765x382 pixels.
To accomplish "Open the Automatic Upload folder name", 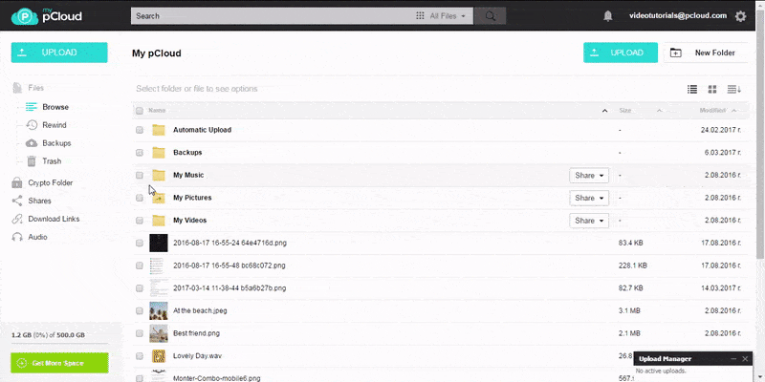I will (x=202, y=130).
